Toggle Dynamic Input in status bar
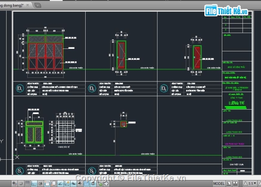The image size is (261, 187). coord(73,183)
